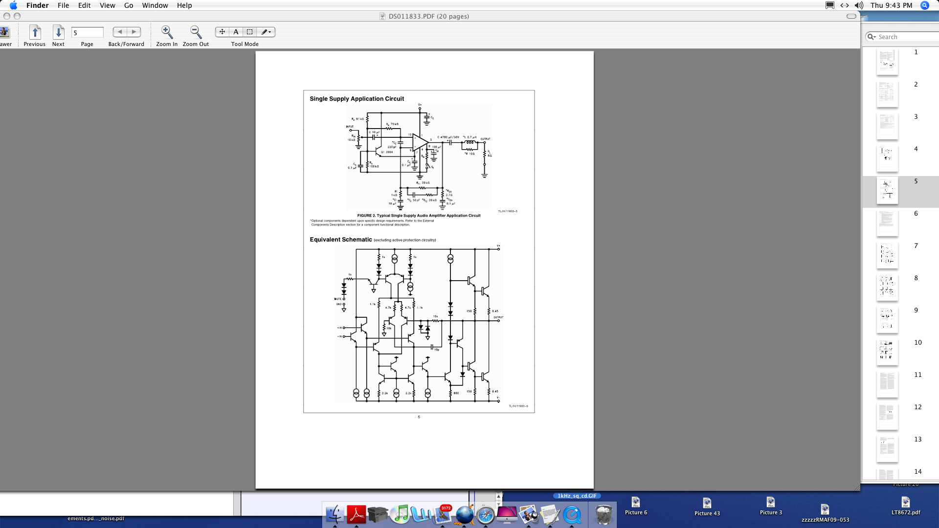This screenshot has width=939, height=528.
Task: Click the Forward navigation arrow
Action: click(x=134, y=32)
